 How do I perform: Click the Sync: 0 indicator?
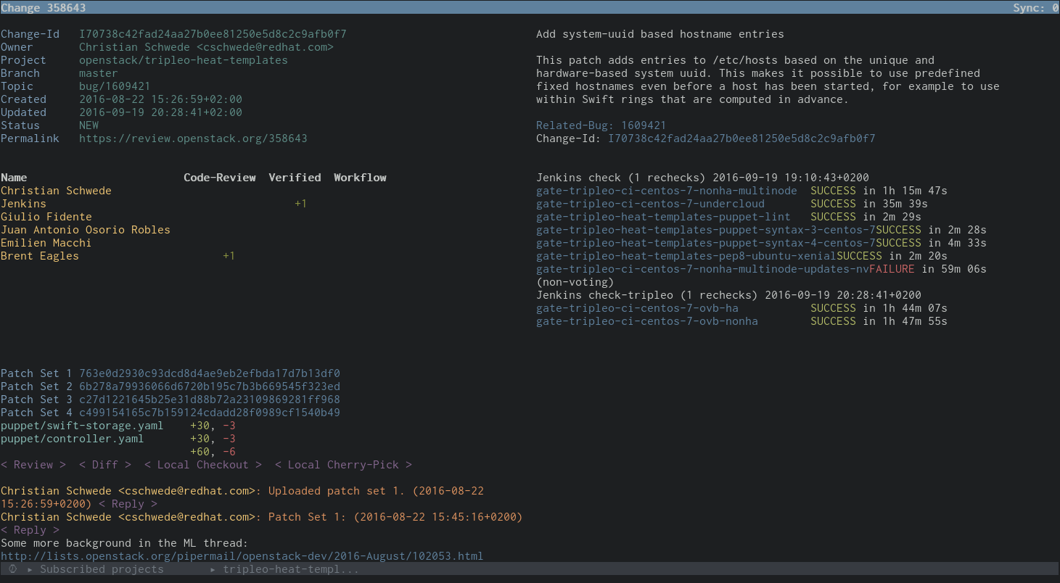(1035, 7)
